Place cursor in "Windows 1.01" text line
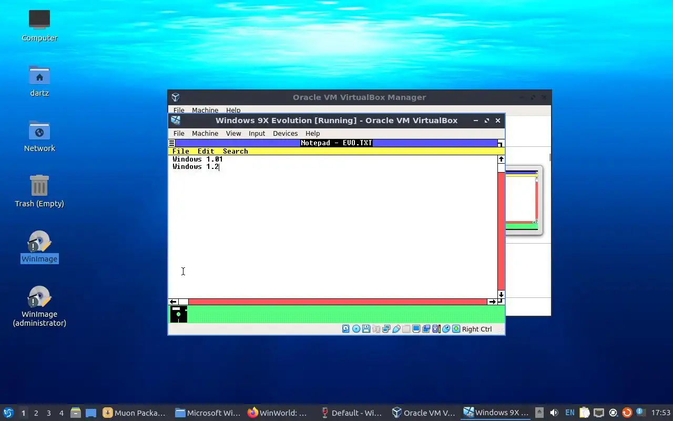 pyautogui.click(x=198, y=159)
